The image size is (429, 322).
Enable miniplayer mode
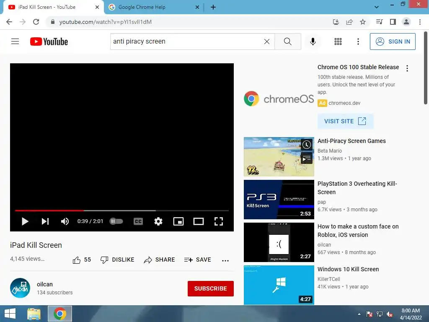click(x=178, y=221)
